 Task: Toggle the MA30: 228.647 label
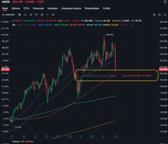point(45,25)
